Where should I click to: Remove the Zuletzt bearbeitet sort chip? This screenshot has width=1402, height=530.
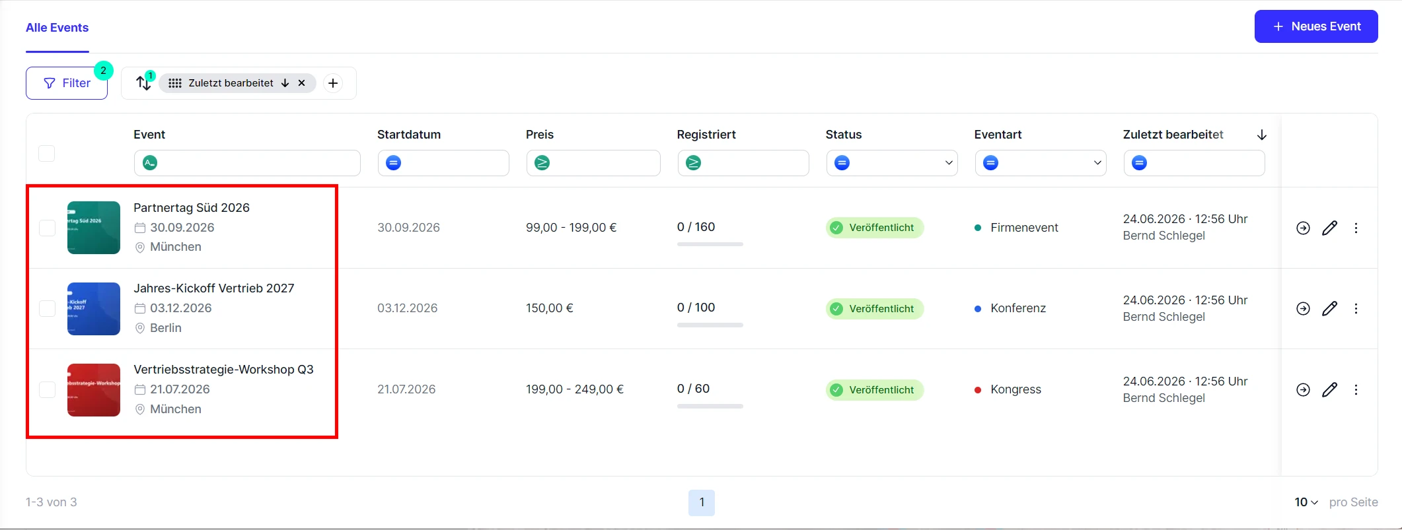(302, 83)
